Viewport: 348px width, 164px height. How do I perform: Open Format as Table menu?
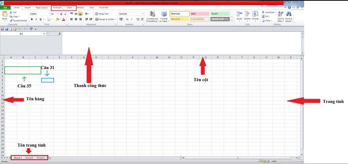click(x=164, y=17)
